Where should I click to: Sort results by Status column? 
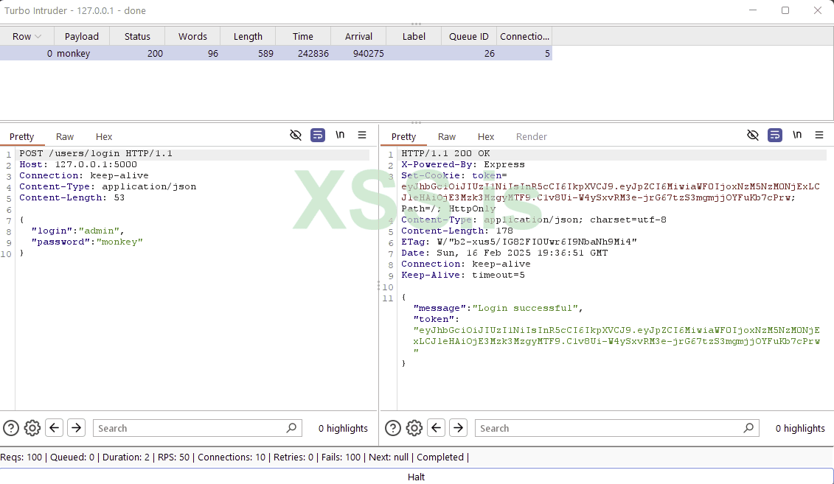(137, 36)
